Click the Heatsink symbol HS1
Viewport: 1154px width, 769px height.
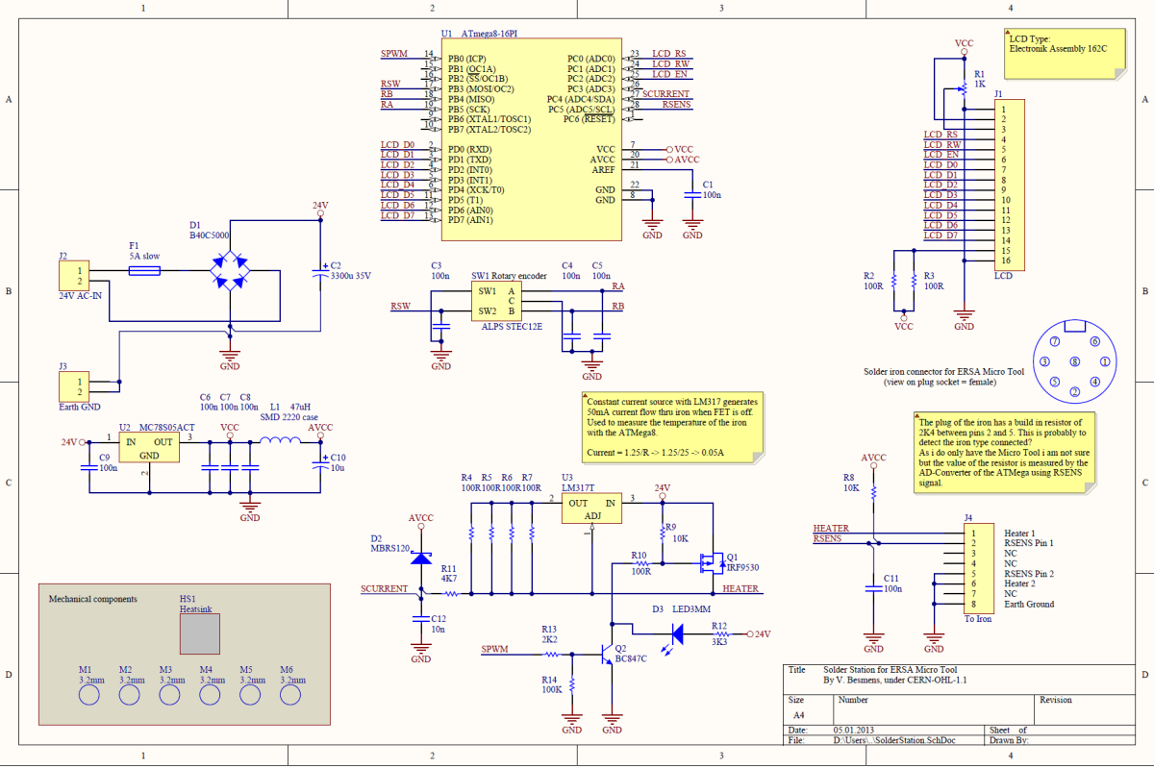click(199, 634)
